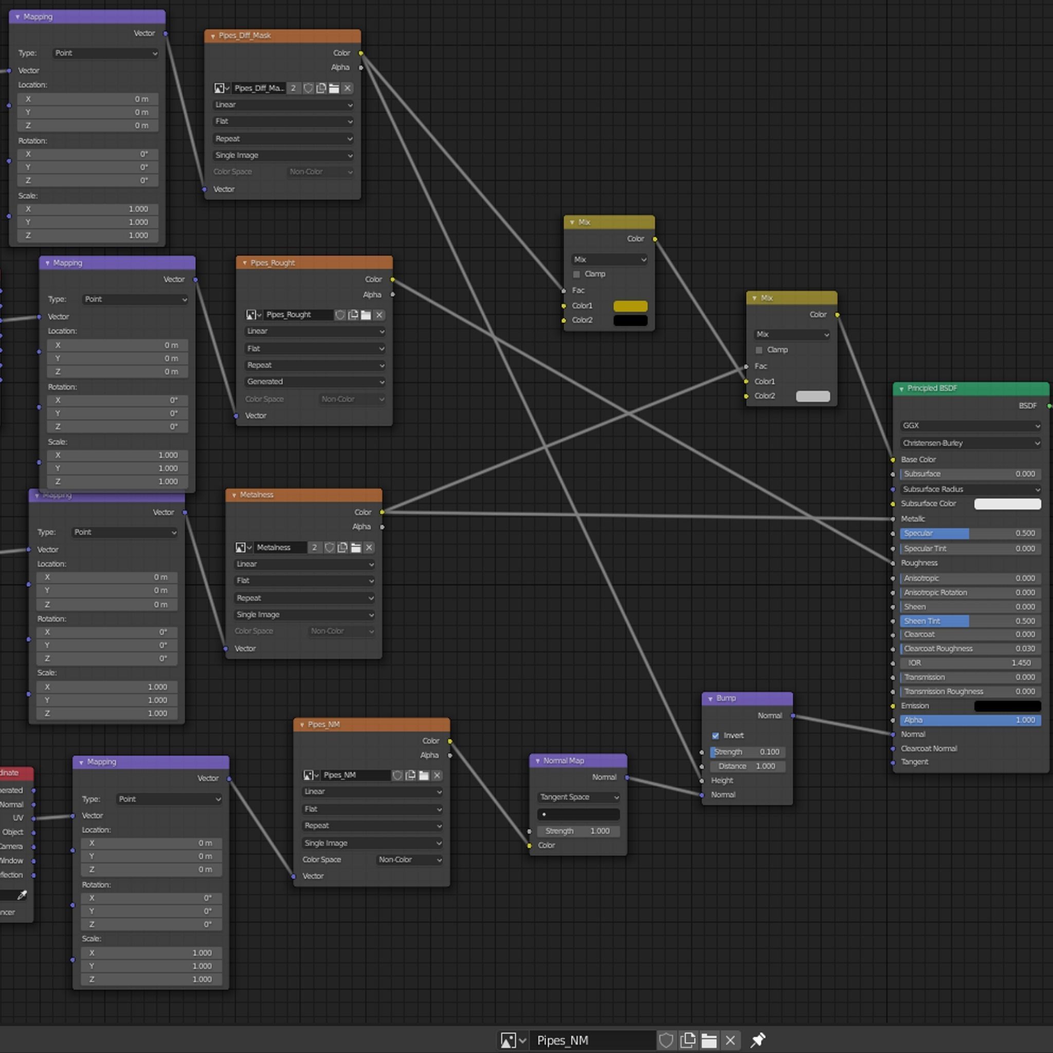Duplicate image datablock in Pipes_Rought node
The height and width of the screenshot is (1053, 1053).
(353, 315)
